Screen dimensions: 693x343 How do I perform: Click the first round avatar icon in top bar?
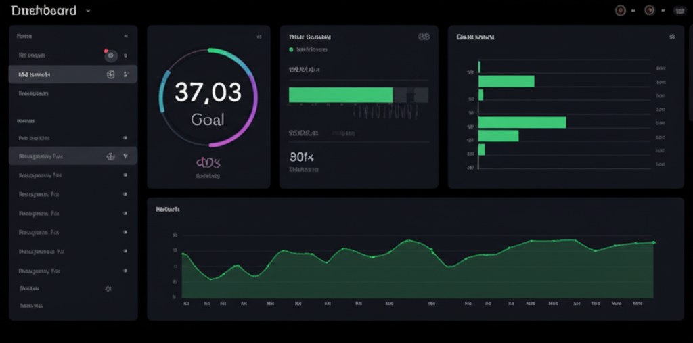tap(620, 10)
